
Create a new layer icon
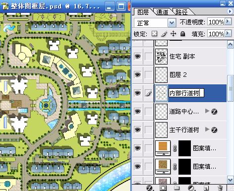pyautogui.click(x=206, y=188)
